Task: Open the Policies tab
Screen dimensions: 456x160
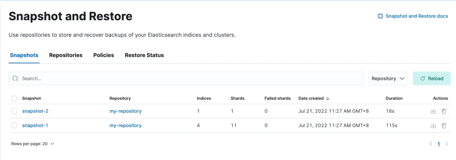Action: [x=103, y=55]
